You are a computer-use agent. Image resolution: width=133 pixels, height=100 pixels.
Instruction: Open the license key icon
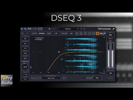(113, 29)
